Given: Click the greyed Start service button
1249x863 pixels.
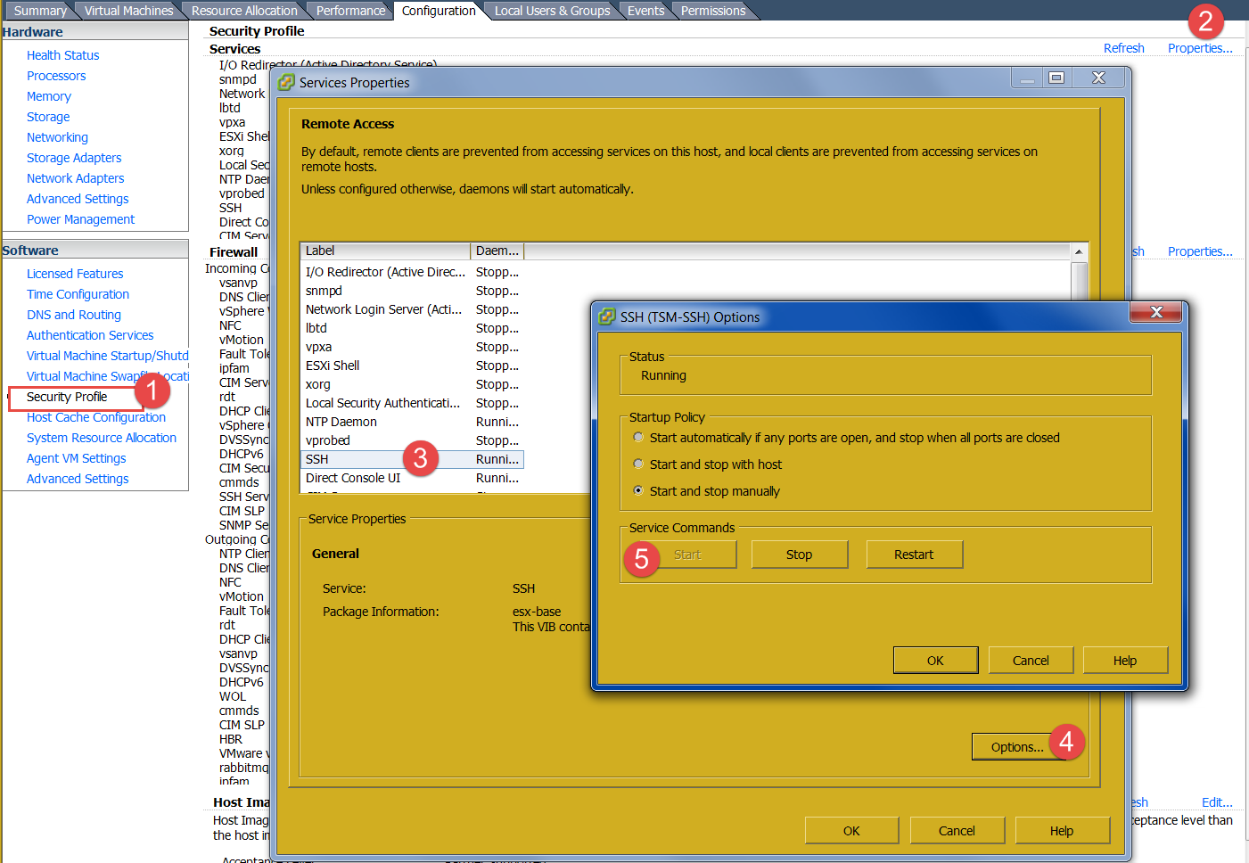Looking at the screenshot, I should (687, 555).
